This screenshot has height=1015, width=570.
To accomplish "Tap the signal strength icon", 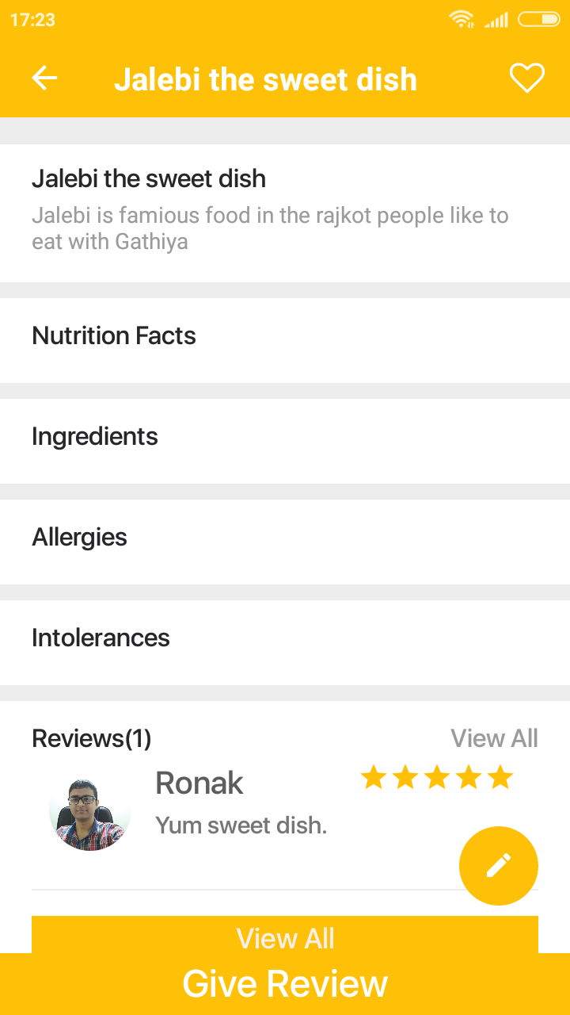I will pyautogui.click(x=496, y=19).
